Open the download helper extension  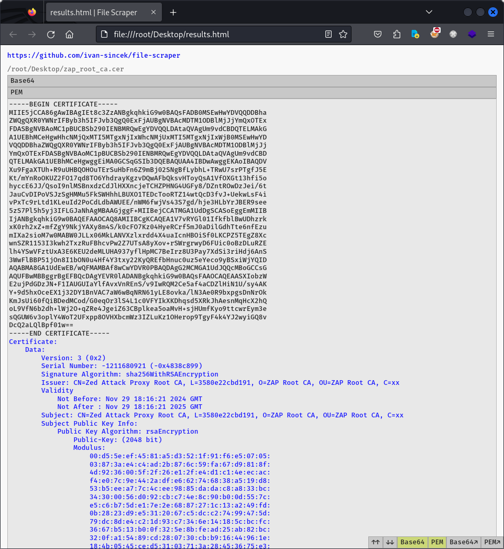tap(415, 34)
